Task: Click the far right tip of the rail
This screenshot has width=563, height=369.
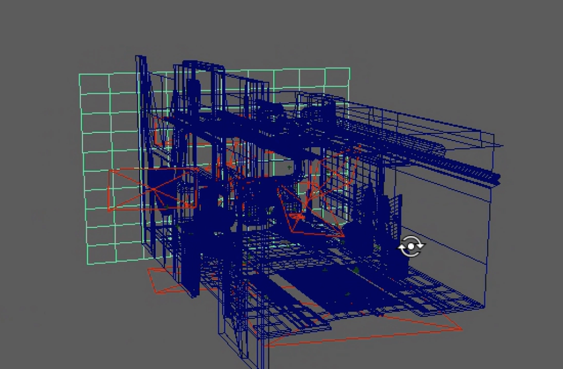Action: 499,178
